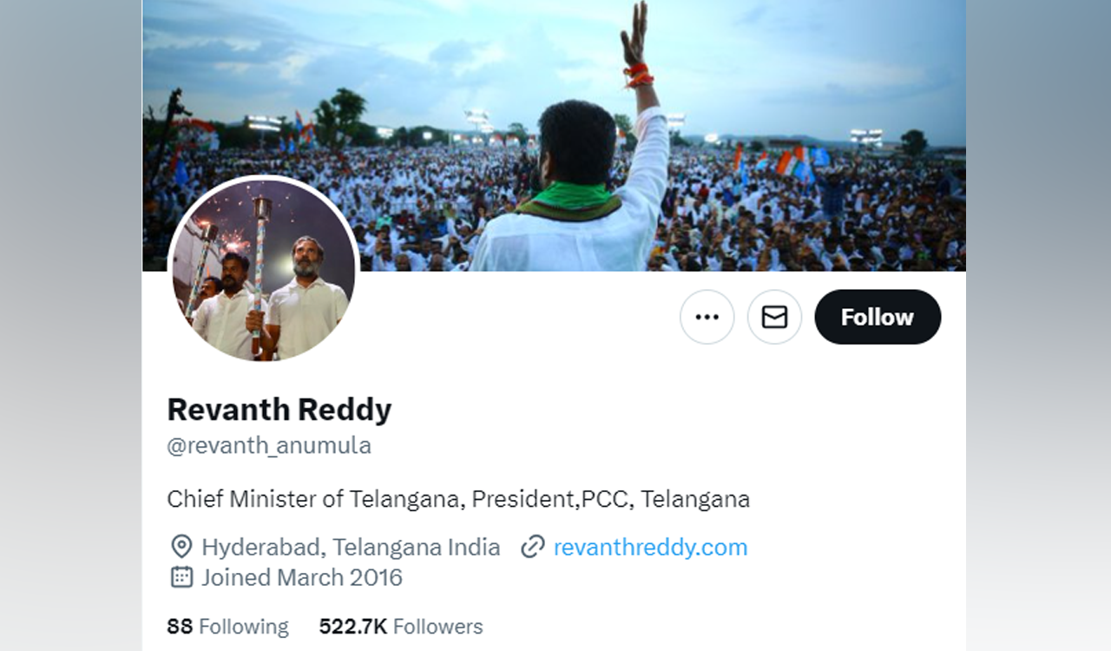Viewport: 1111px width, 651px height.
Task: Click the @revanth_anumula handle text
Action: [267, 445]
